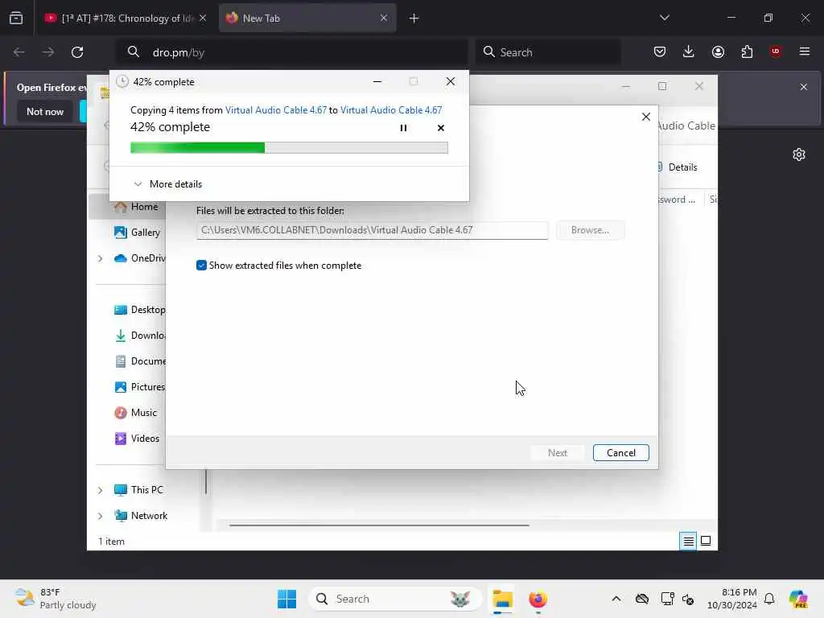Image resolution: width=824 pixels, height=618 pixels.
Task: Open OneDrive tray icon
Action: (x=641, y=599)
